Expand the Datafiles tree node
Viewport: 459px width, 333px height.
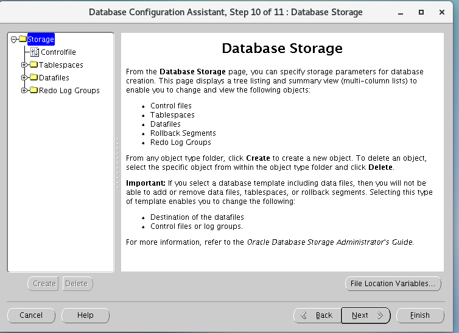tap(24, 78)
